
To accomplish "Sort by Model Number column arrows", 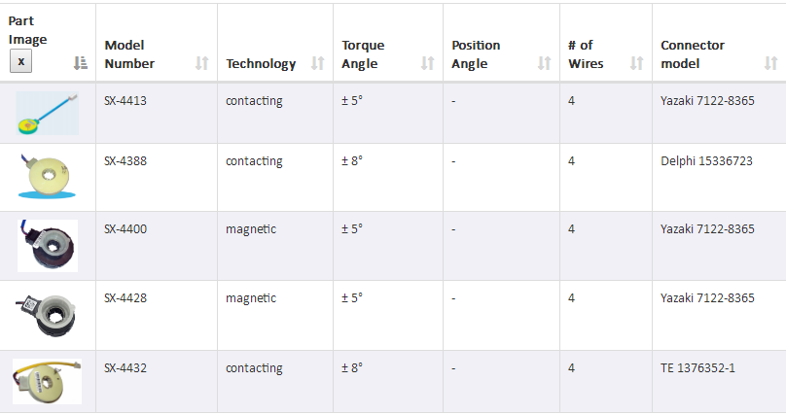I will coord(202,62).
